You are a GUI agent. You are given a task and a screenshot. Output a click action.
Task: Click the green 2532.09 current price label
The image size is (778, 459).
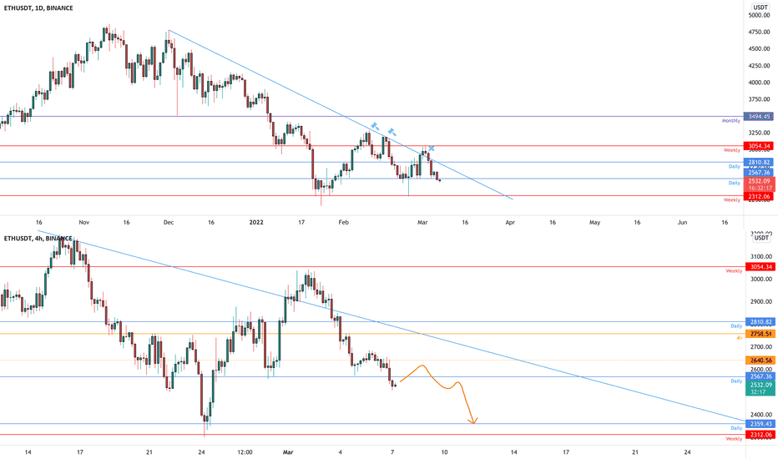pos(760,385)
